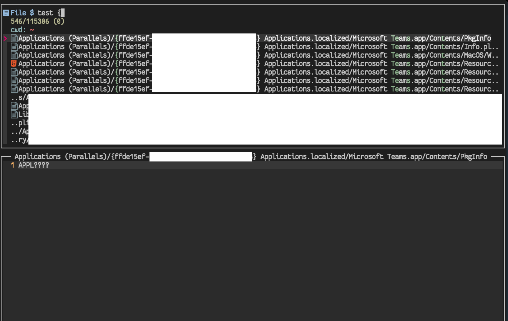The width and height of the screenshot is (508, 321).
Task: Click the HTML5 icon in the results list
Action: tap(14, 64)
